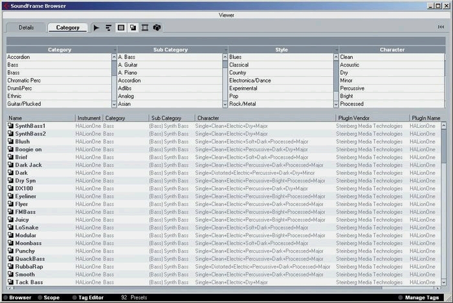Click the results list vertical scrollbar thumb

click(x=444, y=145)
